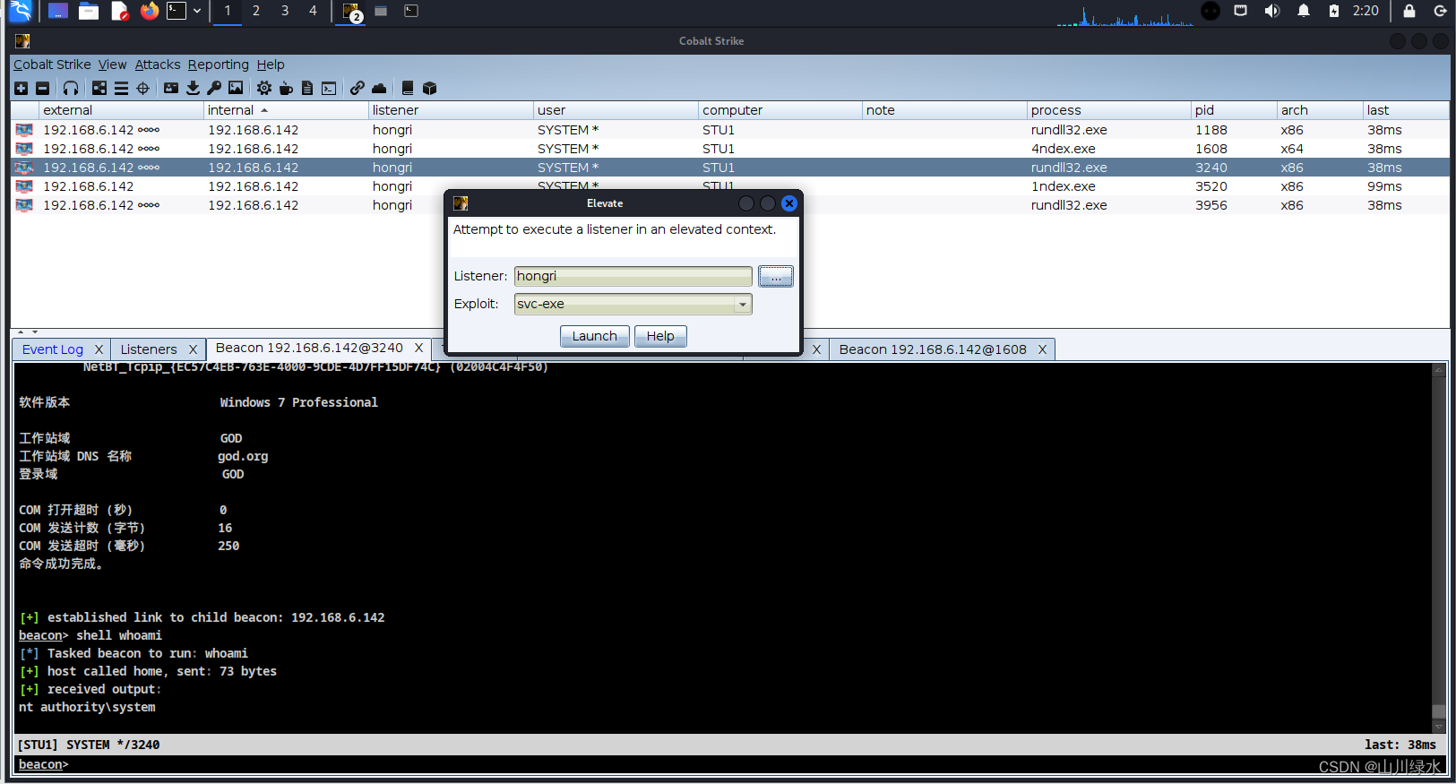Click the gear icon to generate Windows executable
This screenshot has width=1456, height=784.
pyautogui.click(x=264, y=88)
